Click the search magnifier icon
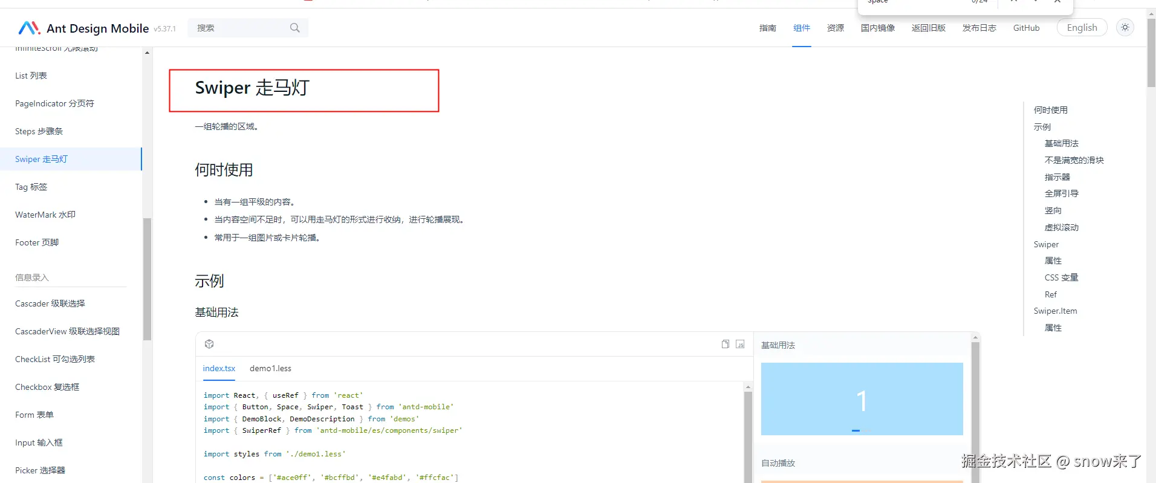The image size is (1156, 483). [295, 28]
